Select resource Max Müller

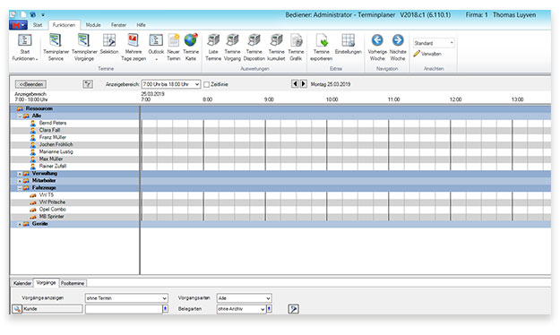click(x=51, y=159)
